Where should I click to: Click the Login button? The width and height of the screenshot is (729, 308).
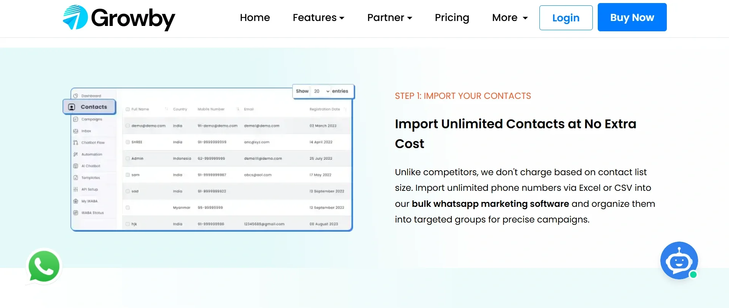[566, 18]
